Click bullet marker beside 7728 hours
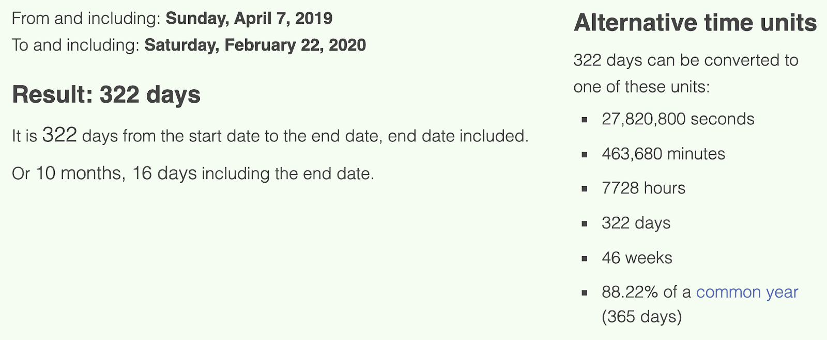Screen dimensions: 827x340 coord(585,189)
